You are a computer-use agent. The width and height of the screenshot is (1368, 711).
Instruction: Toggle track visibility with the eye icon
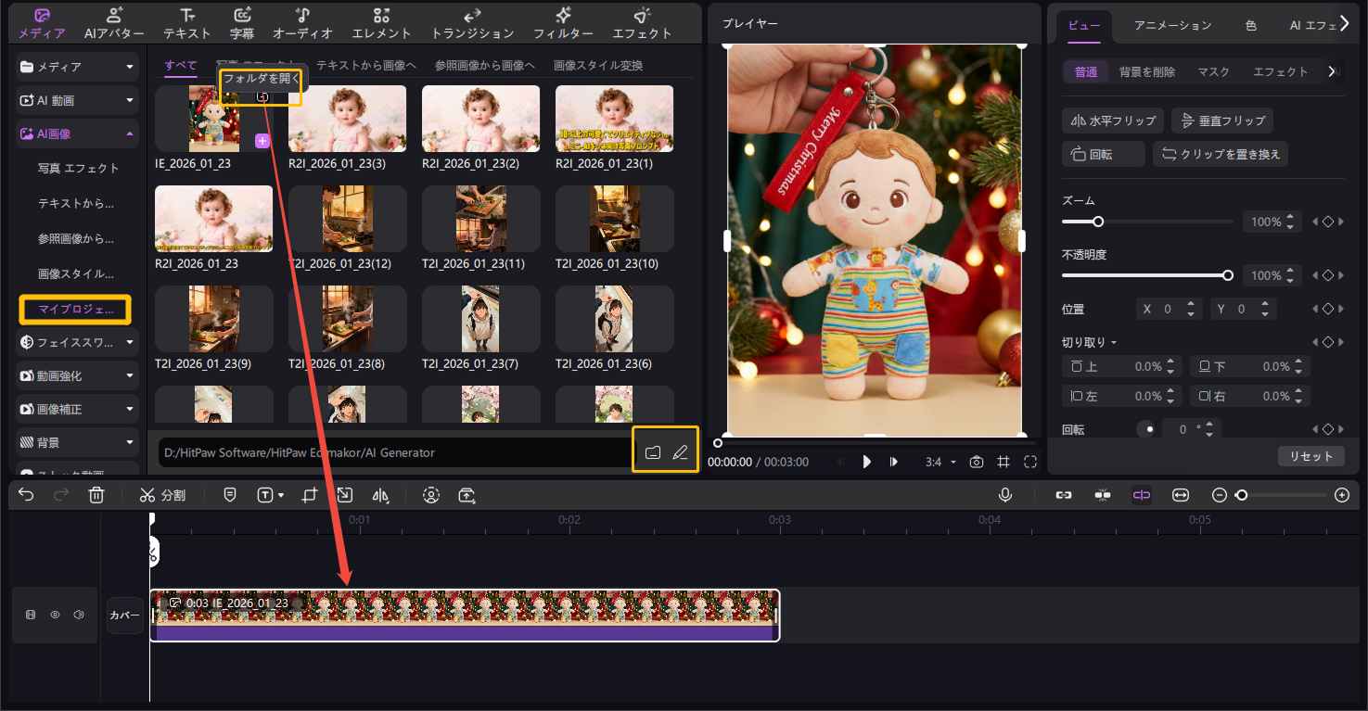click(x=55, y=615)
